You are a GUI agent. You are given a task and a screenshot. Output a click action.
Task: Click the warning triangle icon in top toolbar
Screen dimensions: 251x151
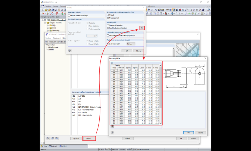[x=197, y=10]
